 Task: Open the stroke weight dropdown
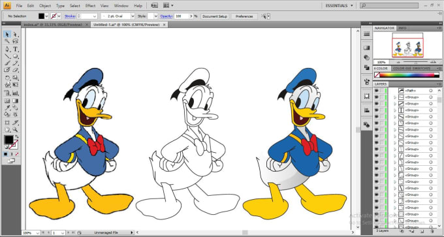click(x=95, y=16)
